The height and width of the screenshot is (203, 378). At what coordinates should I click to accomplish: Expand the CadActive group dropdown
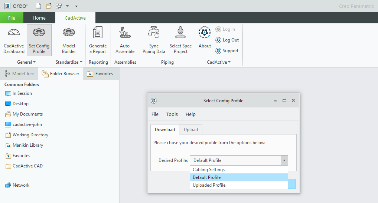pos(219,62)
